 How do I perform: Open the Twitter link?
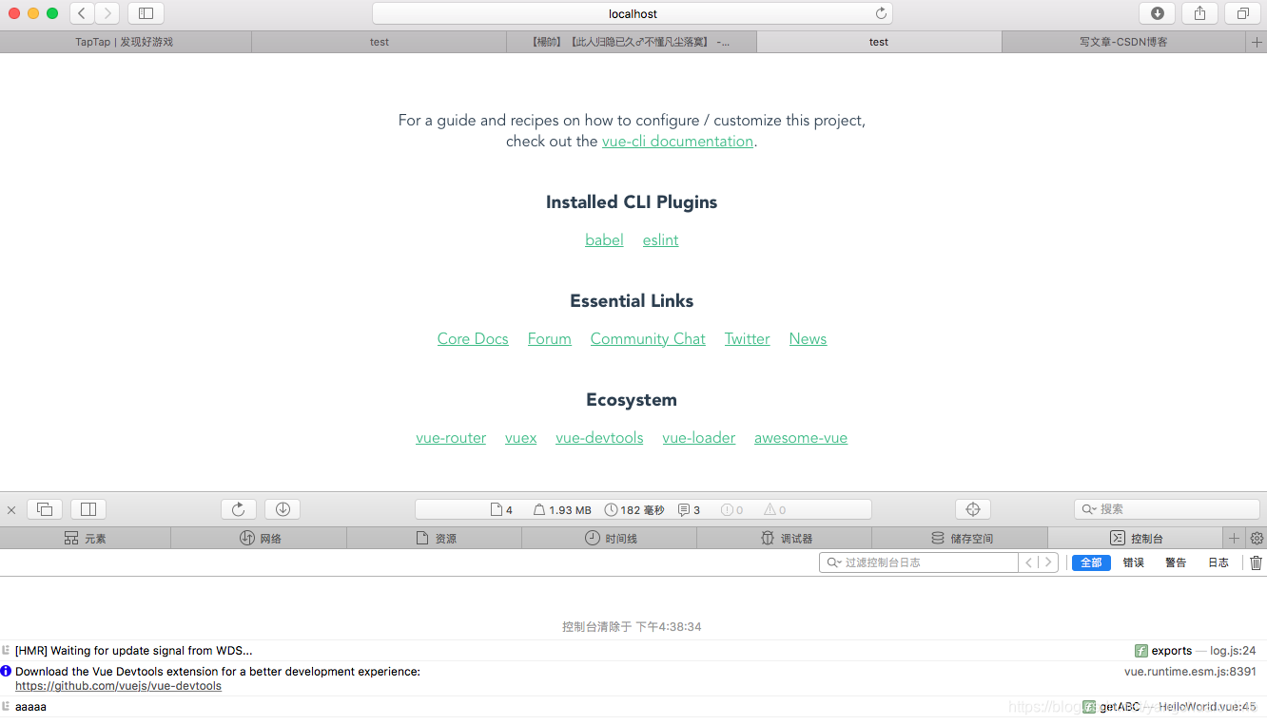[x=748, y=339]
